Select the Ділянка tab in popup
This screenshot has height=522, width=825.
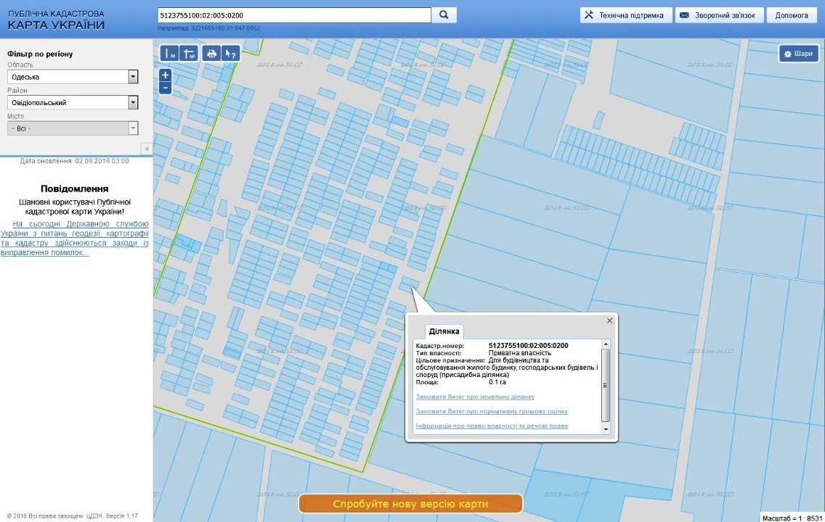[444, 331]
